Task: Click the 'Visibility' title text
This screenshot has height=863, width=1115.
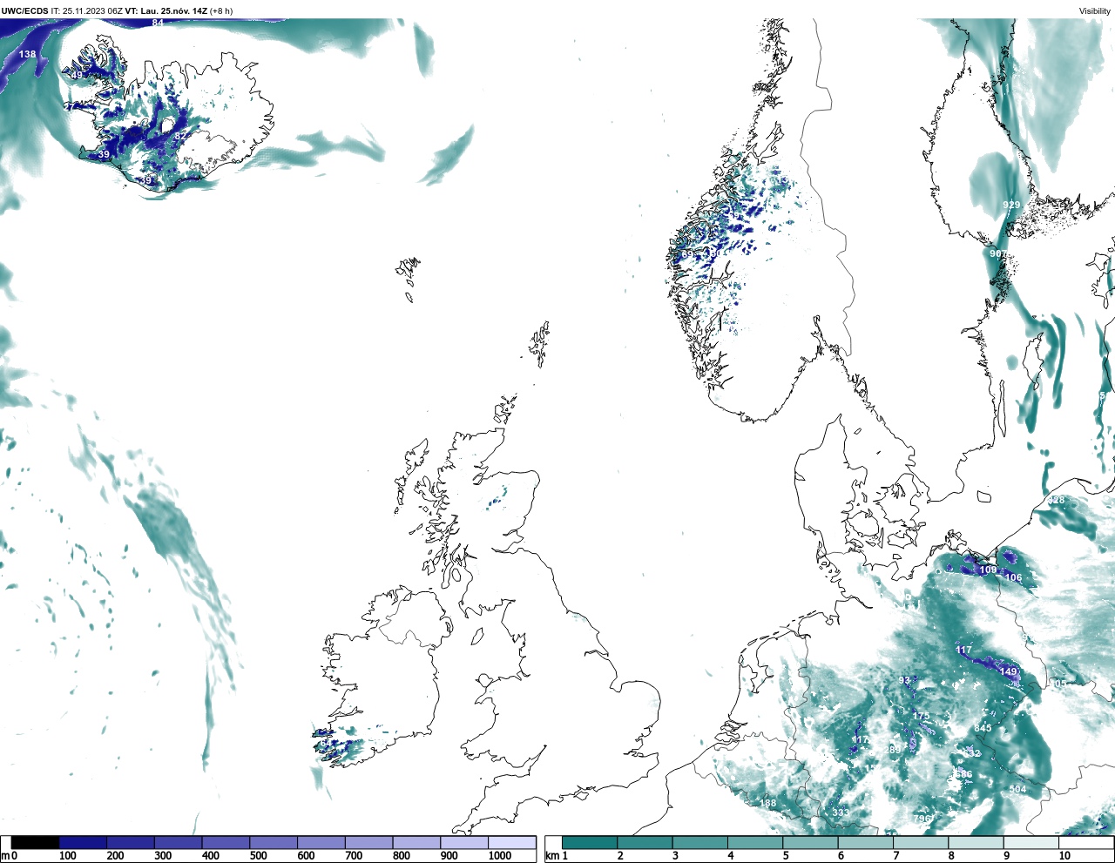Action: click(x=1094, y=11)
